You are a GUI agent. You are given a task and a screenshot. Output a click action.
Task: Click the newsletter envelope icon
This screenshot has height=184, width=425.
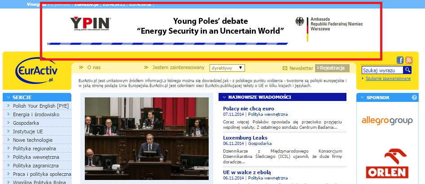pos(285,68)
